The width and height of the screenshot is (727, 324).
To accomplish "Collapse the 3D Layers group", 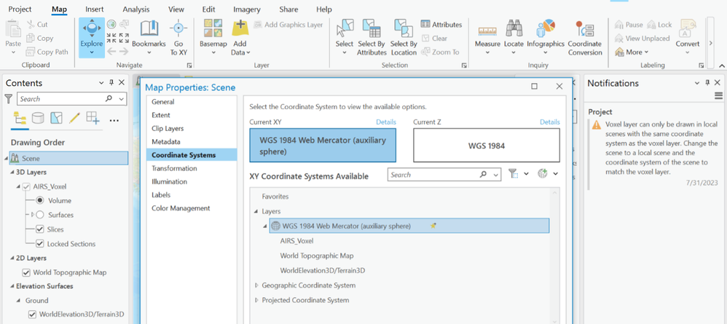I will pos(12,173).
